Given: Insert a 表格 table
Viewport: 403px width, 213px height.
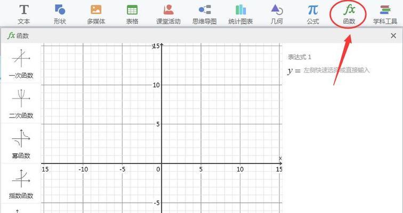Looking at the screenshot, I should click(x=132, y=14).
